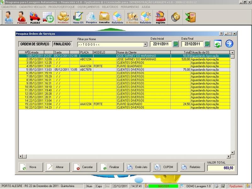The width and height of the screenshot is (252, 189).
Task: Click the Total column header
Action: (180, 52)
